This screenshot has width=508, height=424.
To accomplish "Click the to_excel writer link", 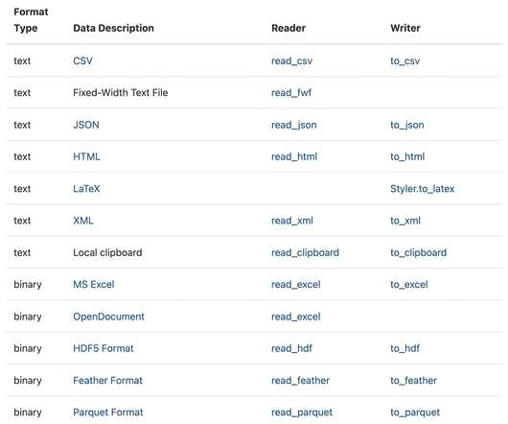I will point(409,284).
